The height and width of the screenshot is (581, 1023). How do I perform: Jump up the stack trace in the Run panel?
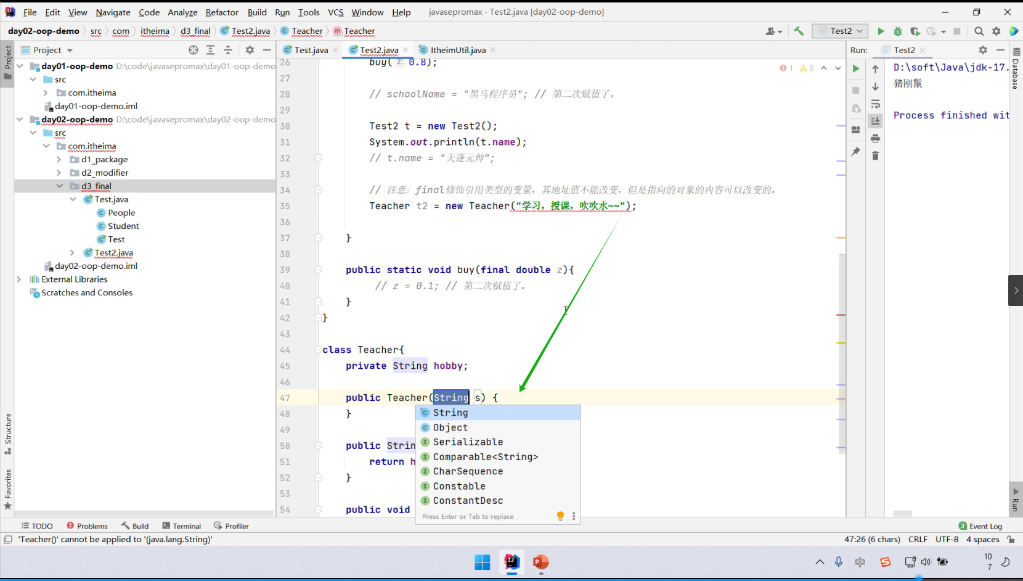click(875, 69)
